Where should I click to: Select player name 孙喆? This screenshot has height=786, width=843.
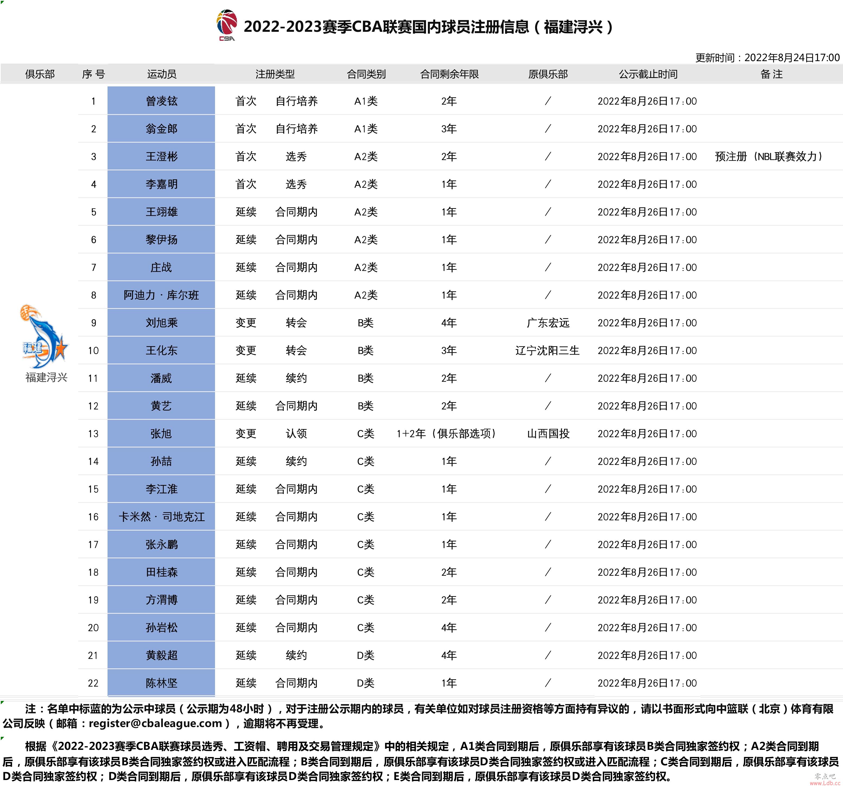[x=161, y=461]
